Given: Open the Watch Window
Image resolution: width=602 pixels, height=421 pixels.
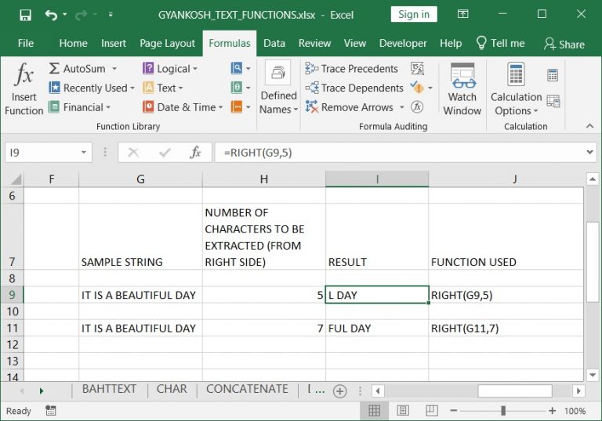Looking at the screenshot, I should pos(462,89).
